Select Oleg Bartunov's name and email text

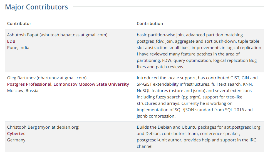pos(47,78)
